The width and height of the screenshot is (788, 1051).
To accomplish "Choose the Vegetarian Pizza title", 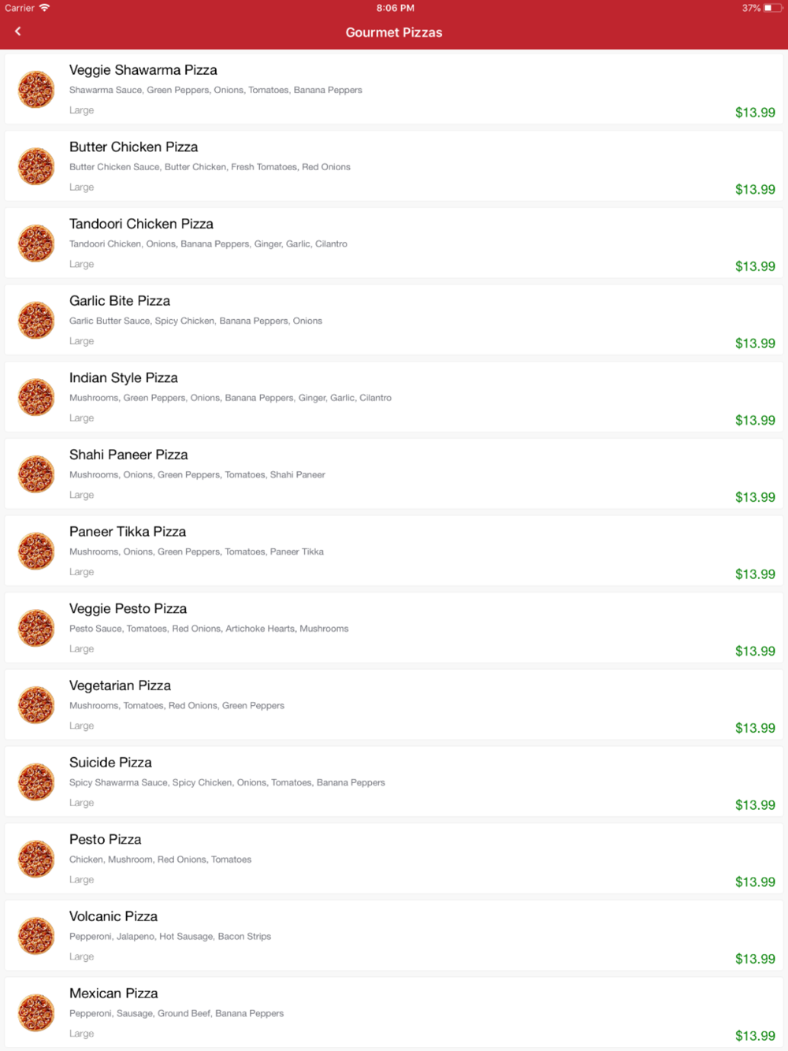I will [x=120, y=685].
